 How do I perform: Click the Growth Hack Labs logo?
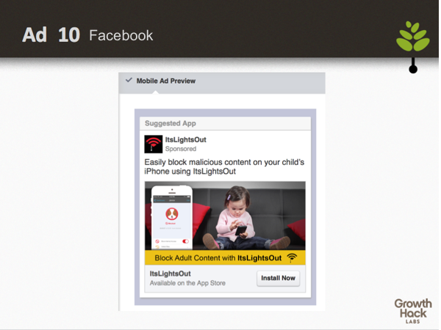pos(413,311)
